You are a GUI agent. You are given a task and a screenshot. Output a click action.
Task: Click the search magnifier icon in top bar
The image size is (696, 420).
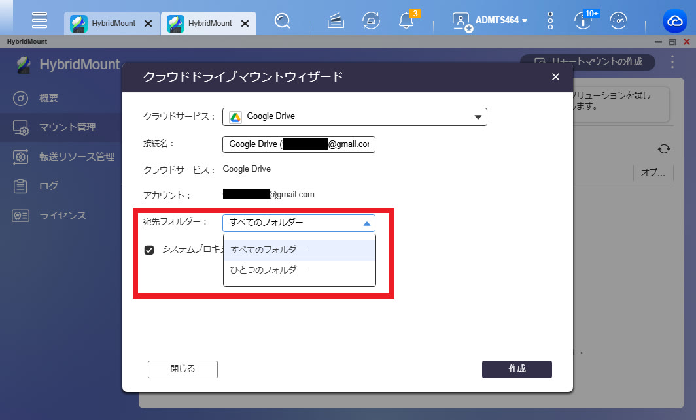tap(283, 21)
